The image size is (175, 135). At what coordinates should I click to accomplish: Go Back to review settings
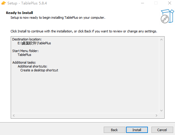pos(114,130)
